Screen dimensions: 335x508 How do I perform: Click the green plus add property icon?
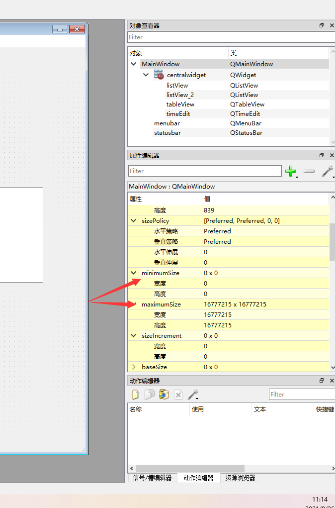(x=291, y=171)
